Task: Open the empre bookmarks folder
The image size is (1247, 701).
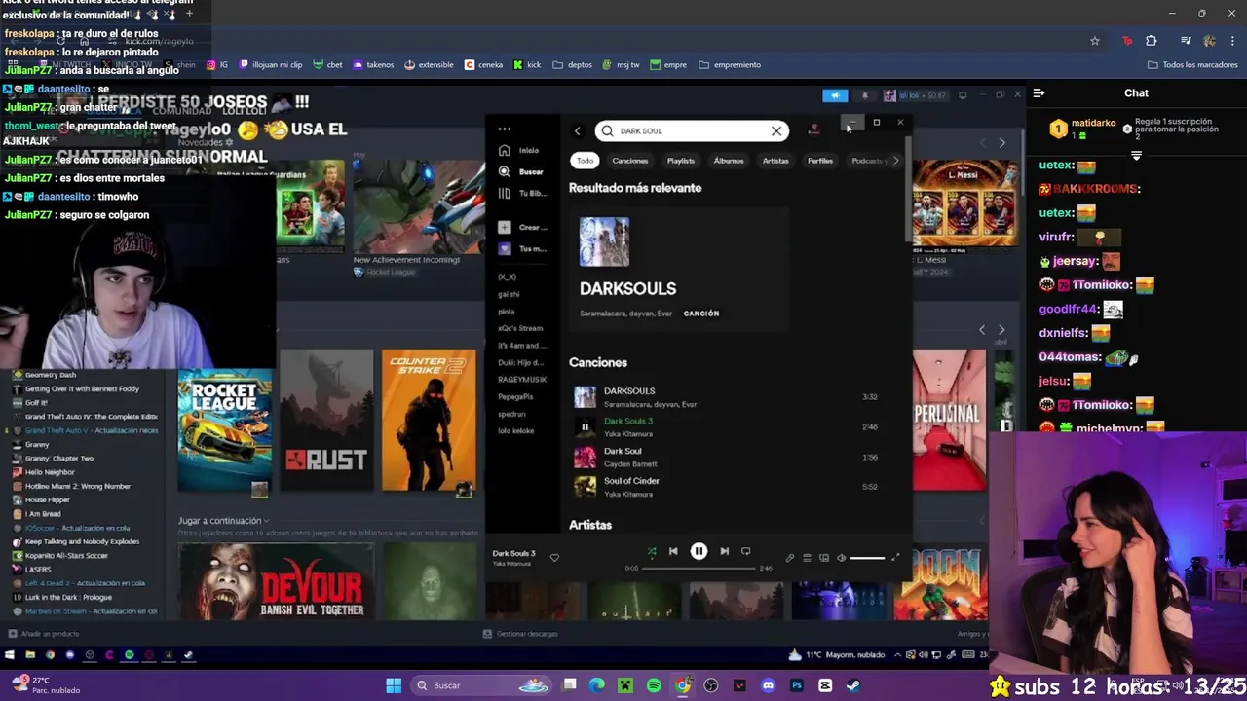Action: [x=667, y=65]
